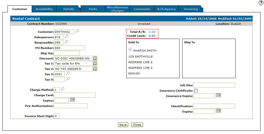Click the Job Site input field

[214, 85]
